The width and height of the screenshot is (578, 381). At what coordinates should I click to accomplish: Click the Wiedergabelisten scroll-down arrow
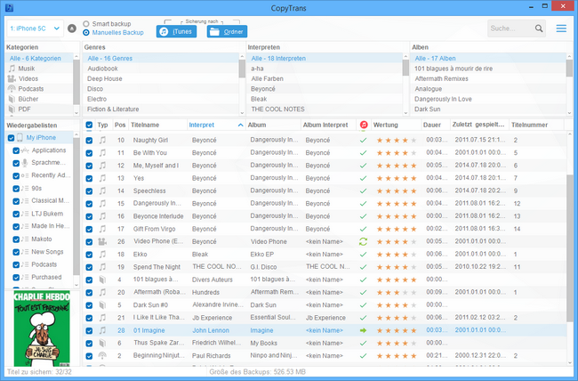pos(76,285)
